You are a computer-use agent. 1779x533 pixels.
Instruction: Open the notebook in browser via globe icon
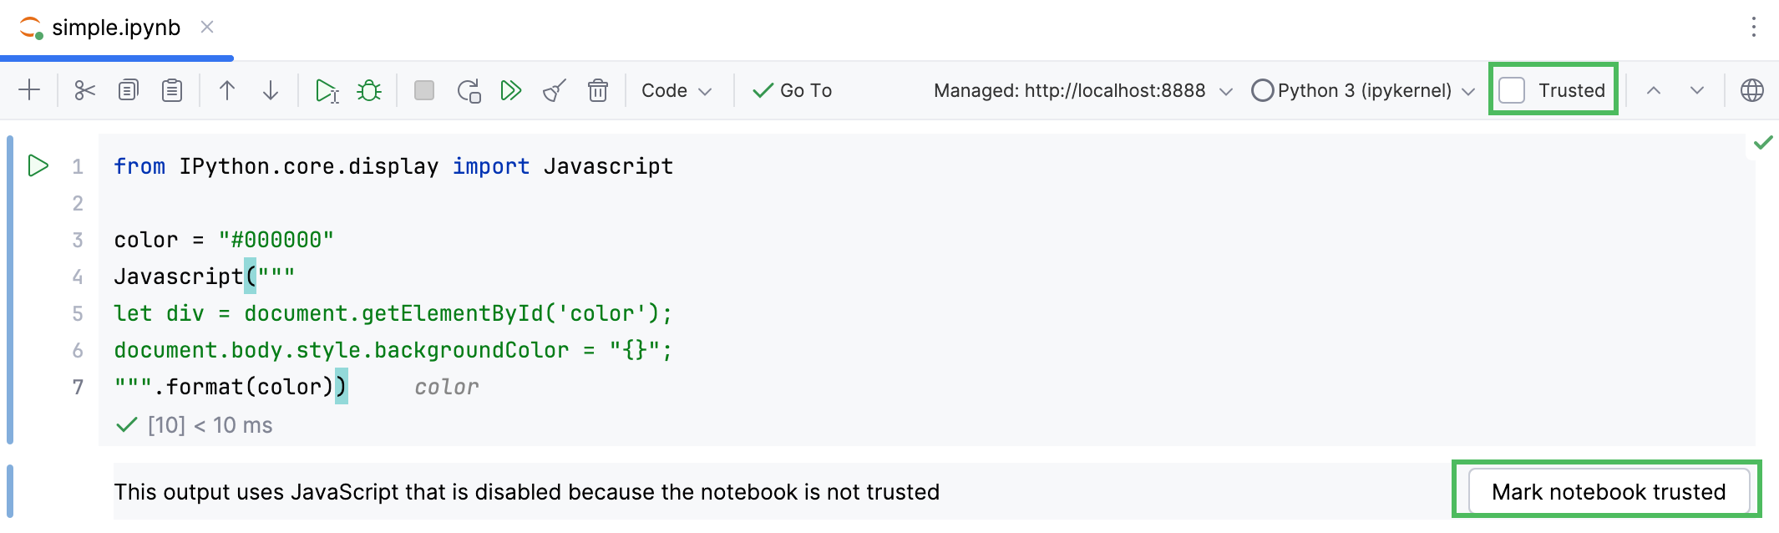pos(1751,90)
